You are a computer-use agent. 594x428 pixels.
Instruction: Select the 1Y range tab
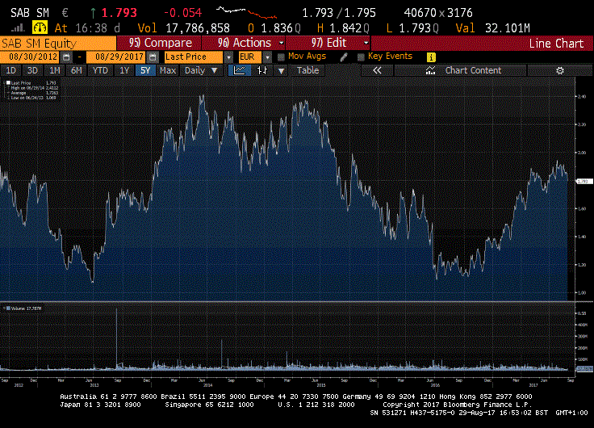tap(124, 70)
